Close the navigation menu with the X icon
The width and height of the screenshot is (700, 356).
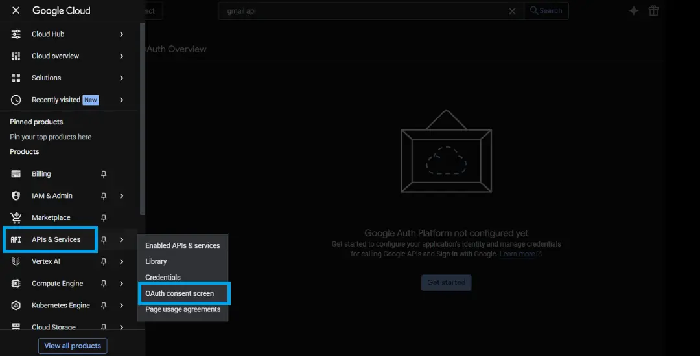[x=16, y=11]
